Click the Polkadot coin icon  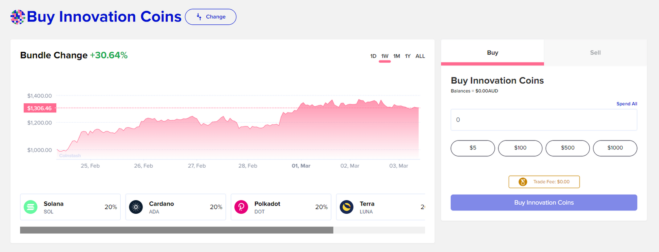pos(241,207)
